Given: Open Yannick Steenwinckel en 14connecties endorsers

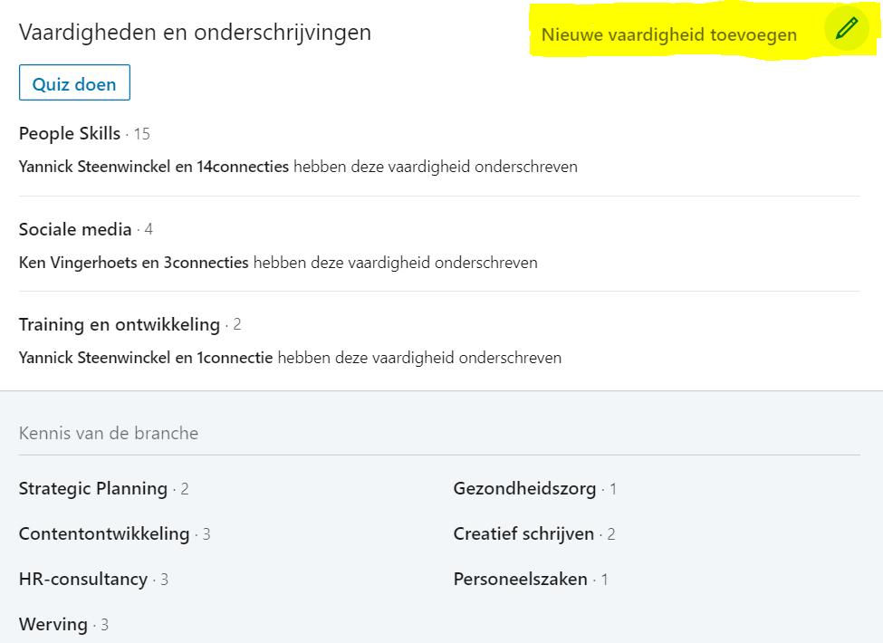Looking at the screenshot, I should coord(154,167).
